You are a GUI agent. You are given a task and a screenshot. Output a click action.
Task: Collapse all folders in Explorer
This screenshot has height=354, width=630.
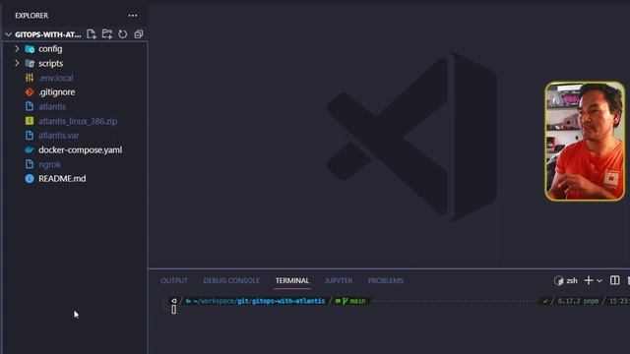point(139,34)
